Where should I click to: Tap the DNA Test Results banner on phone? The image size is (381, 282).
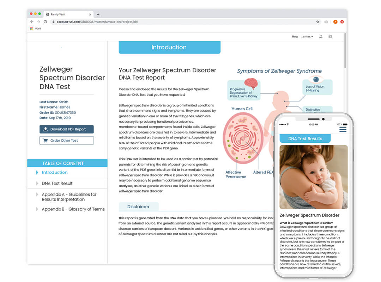305,139
